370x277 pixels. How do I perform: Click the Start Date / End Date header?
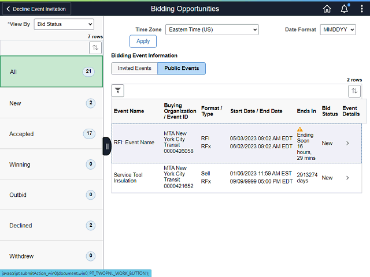point(256,111)
